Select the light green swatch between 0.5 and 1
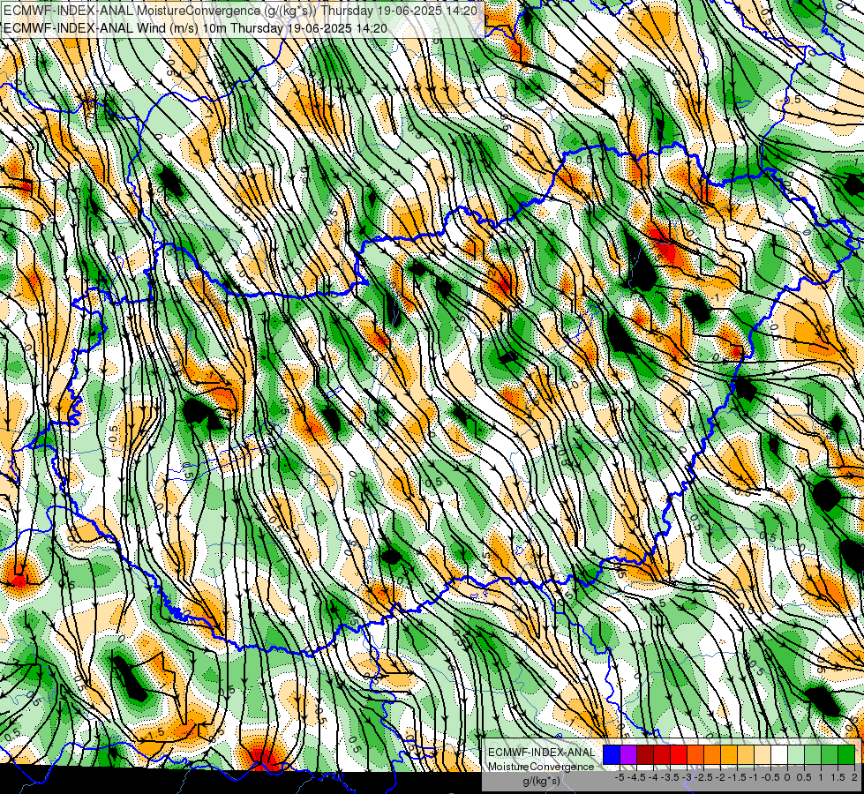Viewport: 864px width, 794px height. pos(813,754)
